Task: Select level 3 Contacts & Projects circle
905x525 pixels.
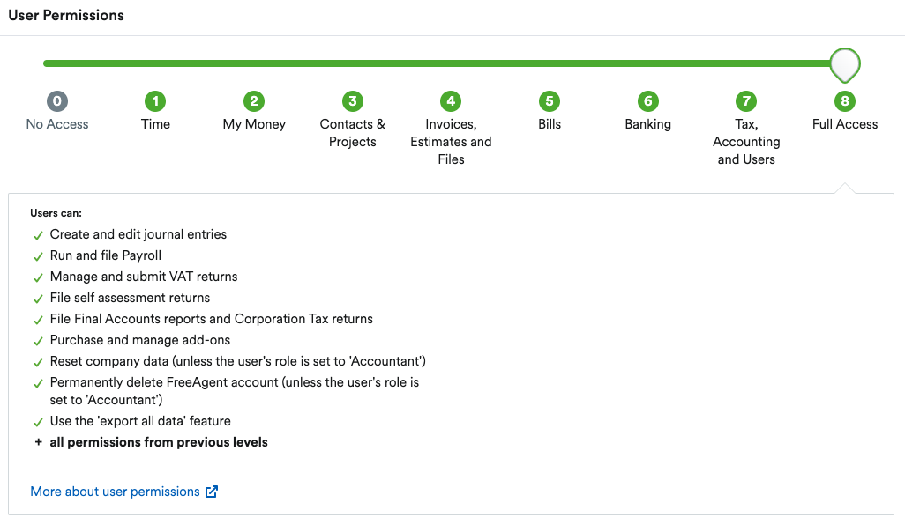Action: [353, 101]
